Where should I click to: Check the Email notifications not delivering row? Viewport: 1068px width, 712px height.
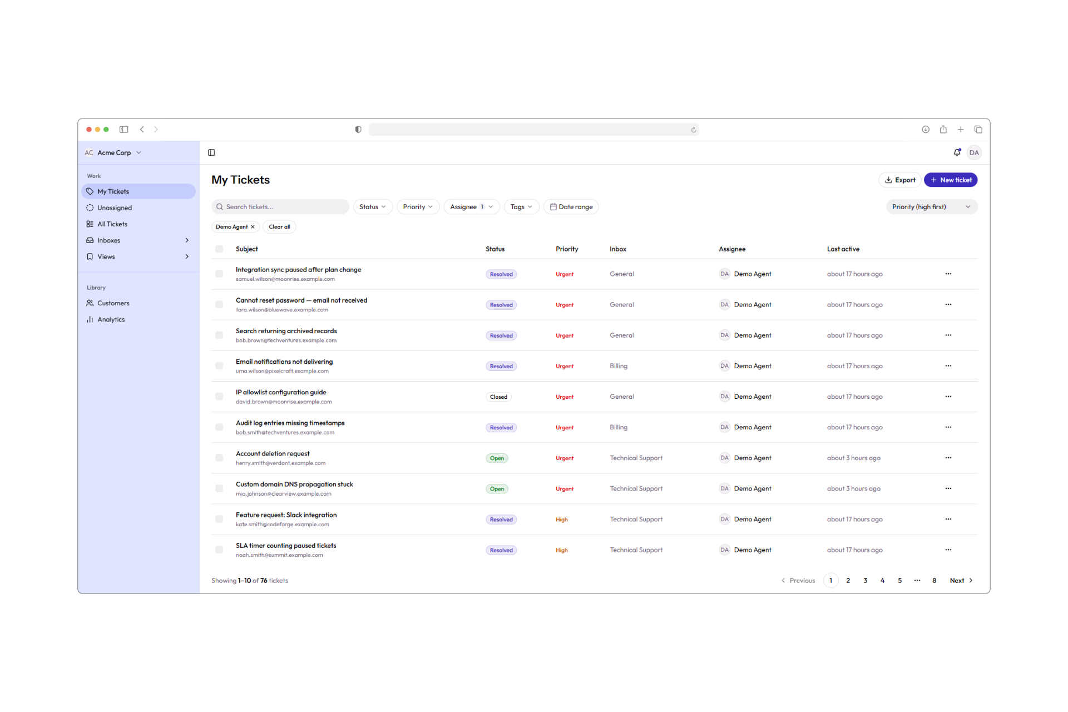[219, 365]
